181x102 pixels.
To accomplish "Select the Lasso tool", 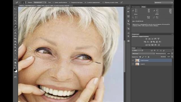I will (x=15, y=15).
